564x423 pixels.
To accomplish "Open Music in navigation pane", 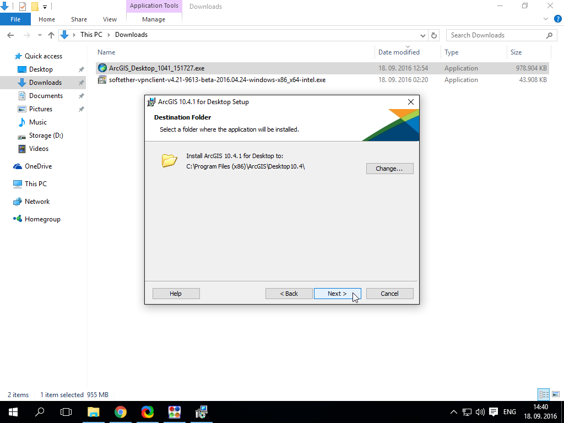I will (38, 122).
